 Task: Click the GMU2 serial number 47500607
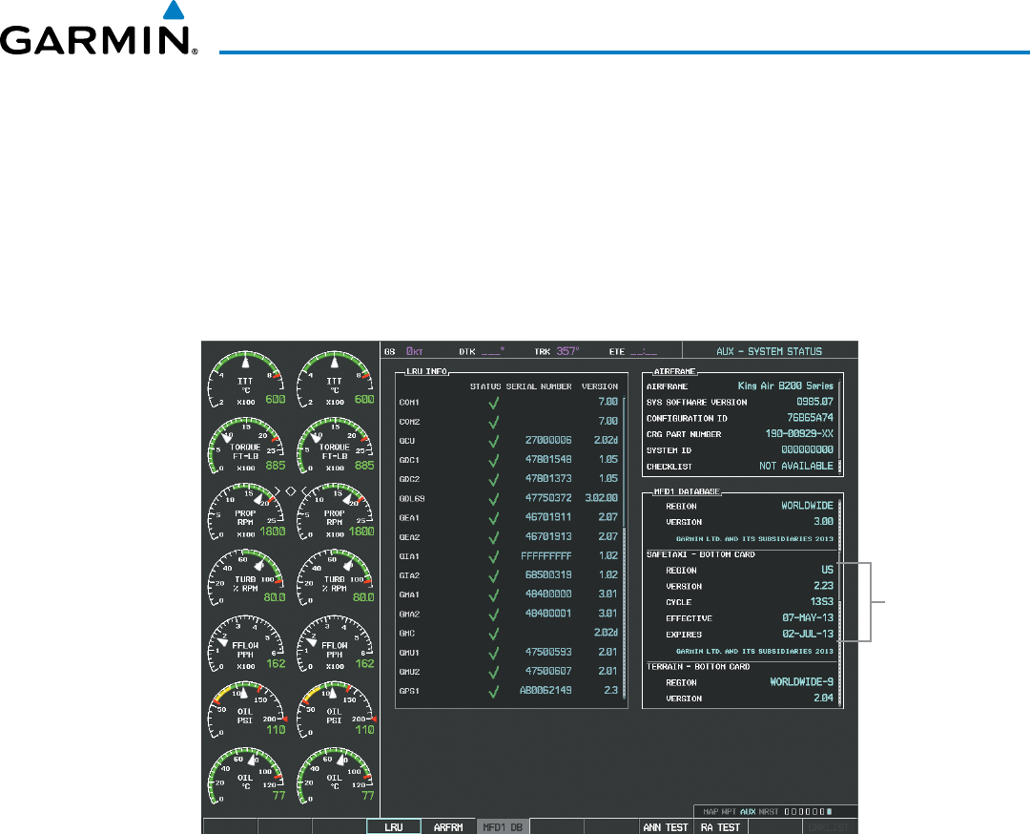point(547,671)
